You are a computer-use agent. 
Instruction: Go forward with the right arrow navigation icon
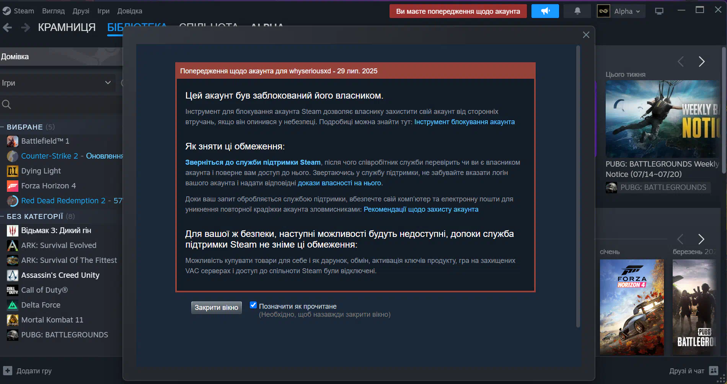[x=25, y=28]
